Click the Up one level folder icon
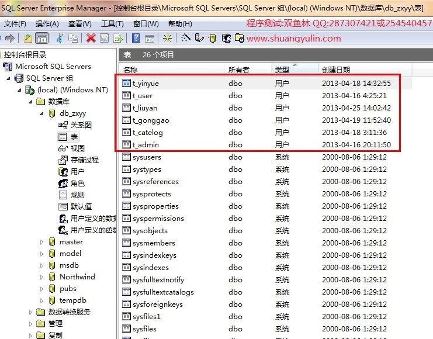Image resolution: width=433 pixels, height=339 pixels. pyautogui.click(x=27, y=38)
